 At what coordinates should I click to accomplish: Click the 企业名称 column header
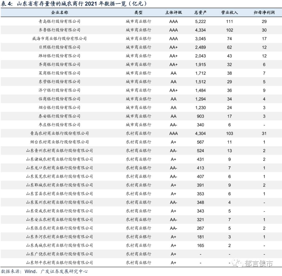(60, 13)
